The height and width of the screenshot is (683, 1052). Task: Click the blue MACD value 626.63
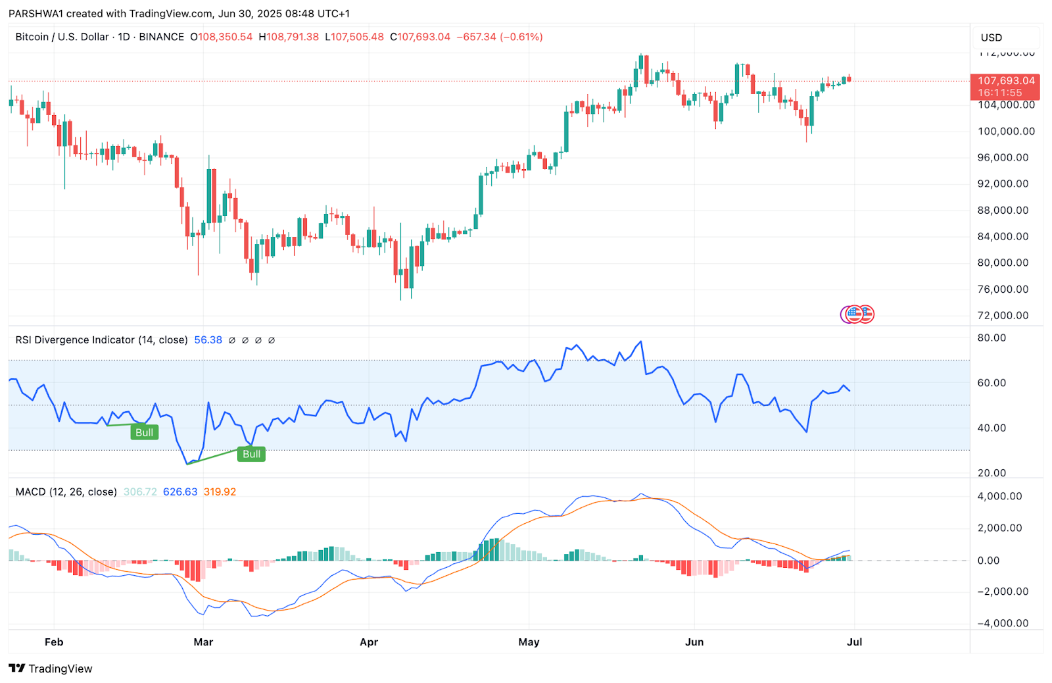tap(180, 492)
